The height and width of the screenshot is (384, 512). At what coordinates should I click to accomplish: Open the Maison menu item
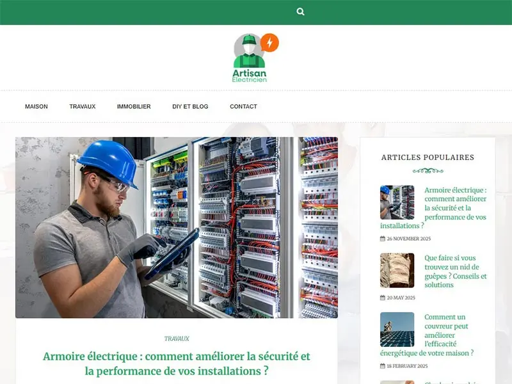pos(36,106)
